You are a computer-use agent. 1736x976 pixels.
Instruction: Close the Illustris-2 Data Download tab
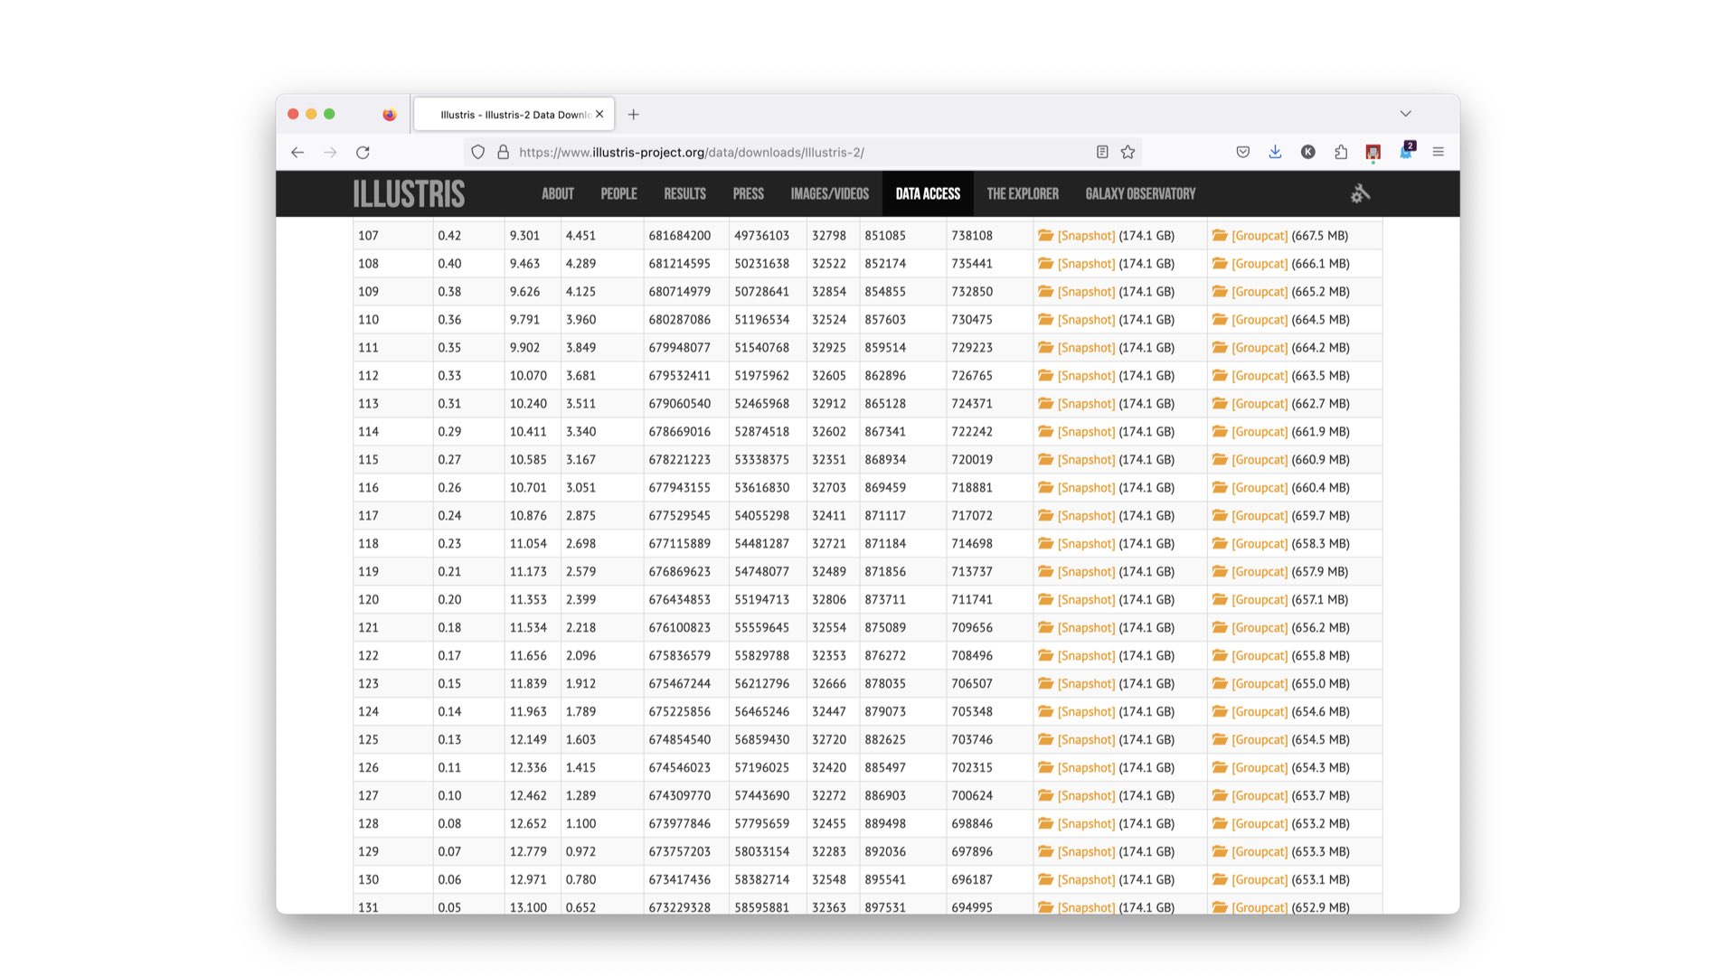(x=599, y=115)
